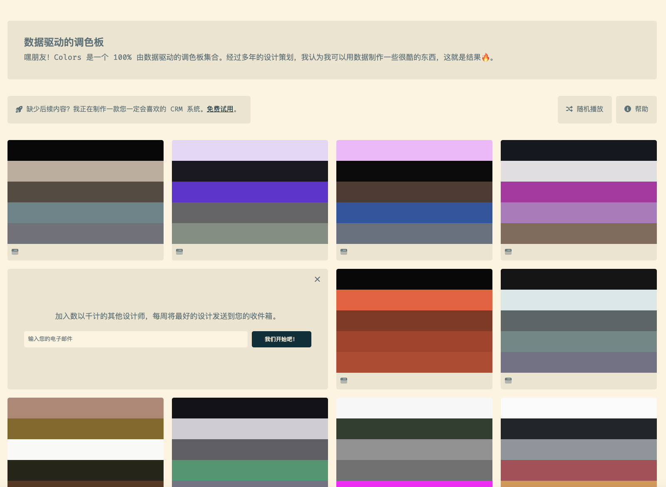Viewport: 666px width, 487px height.
Task: Pick the warm brown swatch below the lilac stripe
Action: (579, 234)
